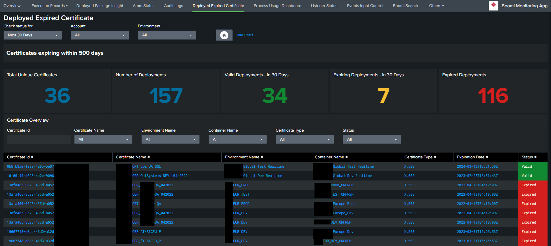
Task: Click EUR_DEV_ONPREM container name cell
Action: point(337,241)
